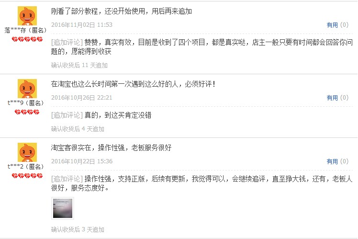Image resolution: width=358 pixels, height=239 pixels.
Task: Click text 确认收货后 3 天追加
Action: pyautogui.click(x=78, y=229)
